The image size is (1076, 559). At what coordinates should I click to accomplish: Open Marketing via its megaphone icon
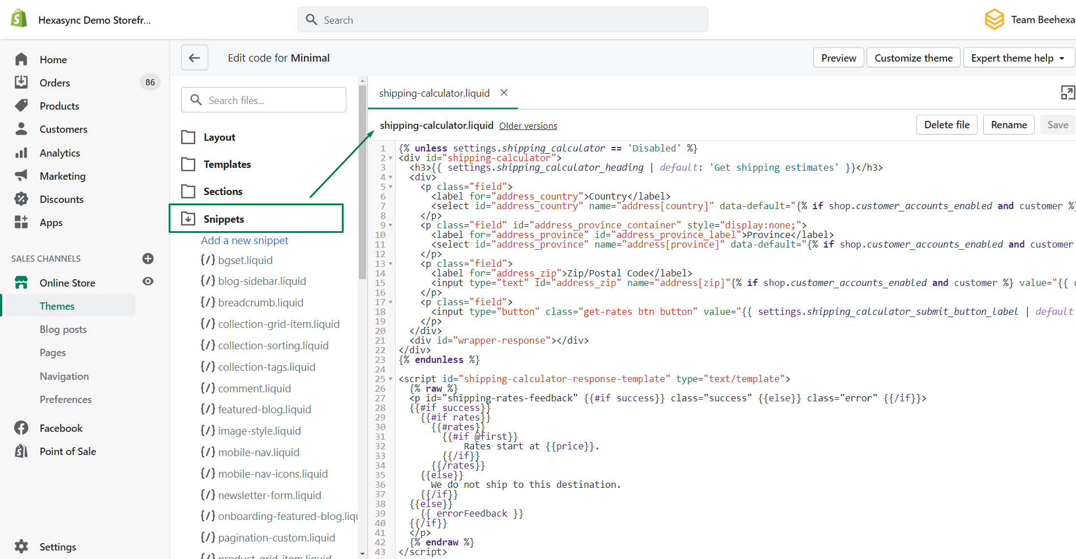21,176
